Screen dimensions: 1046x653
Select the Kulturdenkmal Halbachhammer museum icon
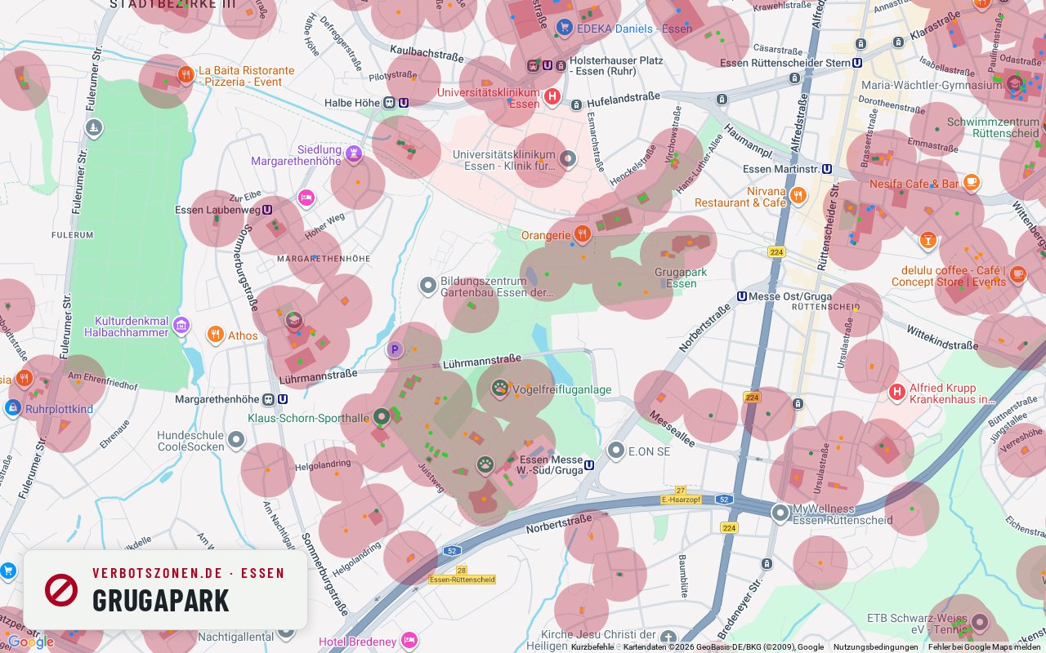(181, 326)
